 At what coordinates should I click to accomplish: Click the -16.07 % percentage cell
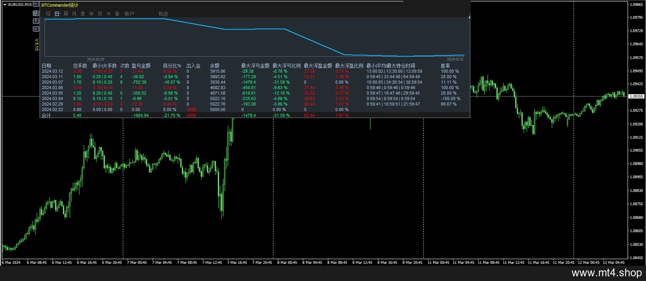pos(172,82)
